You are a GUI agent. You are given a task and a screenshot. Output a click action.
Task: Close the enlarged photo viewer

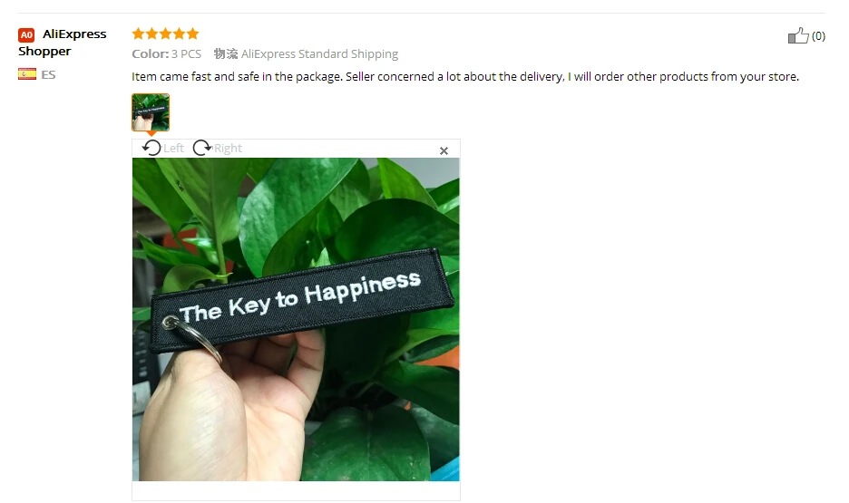pyautogui.click(x=444, y=150)
